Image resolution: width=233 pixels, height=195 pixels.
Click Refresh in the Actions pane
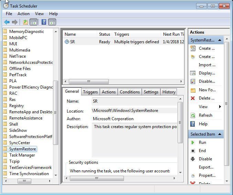point(205,115)
